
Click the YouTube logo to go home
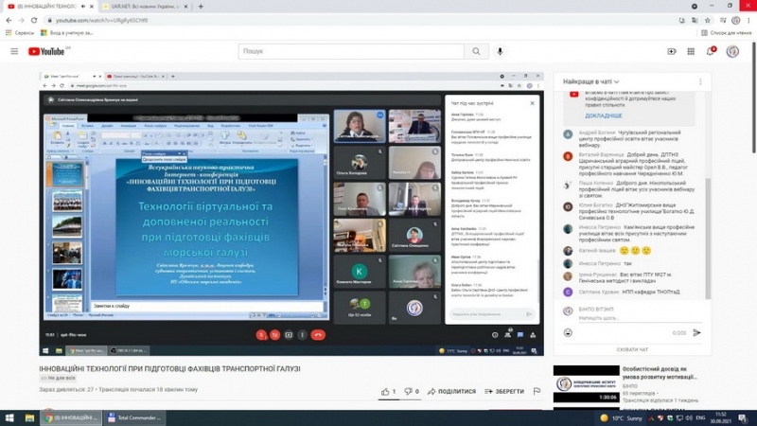[x=46, y=51]
